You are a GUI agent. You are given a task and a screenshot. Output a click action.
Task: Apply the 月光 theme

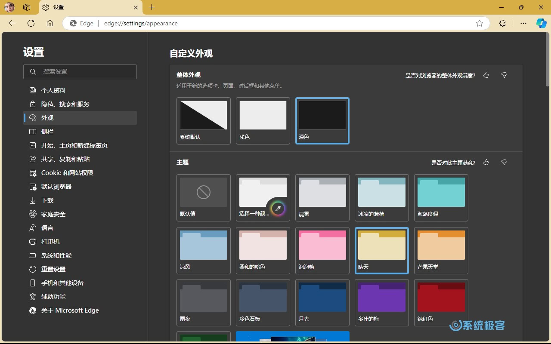point(322,303)
